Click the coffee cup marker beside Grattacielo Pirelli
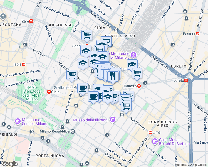 coord(83,88)
